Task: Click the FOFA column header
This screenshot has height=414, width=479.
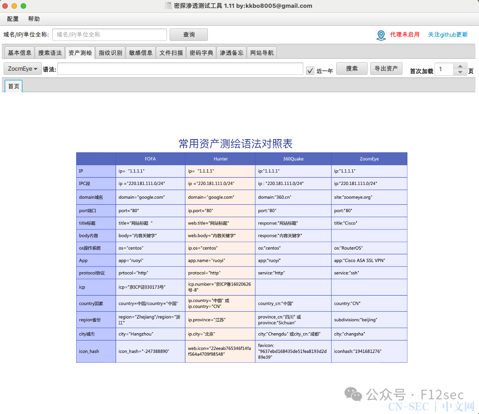Action: pyautogui.click(x=150, y=159)
